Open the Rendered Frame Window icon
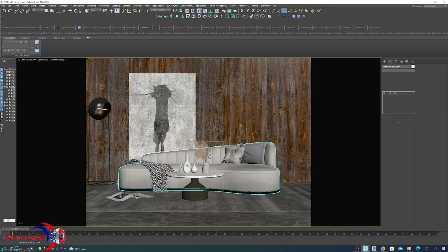 (230, 10)
